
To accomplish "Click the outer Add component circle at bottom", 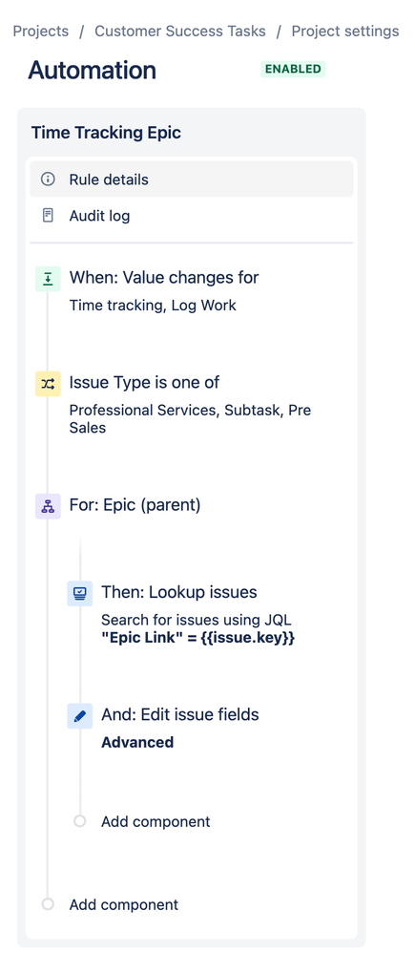I will click(x=48, y=903).
